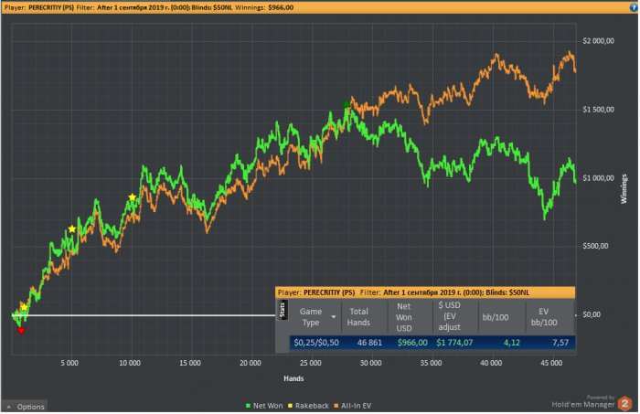Image resolution: width=640 pixels, height=414 pixels.
Task: Click the blue help icon in the header bar
Action: point(633,7)
